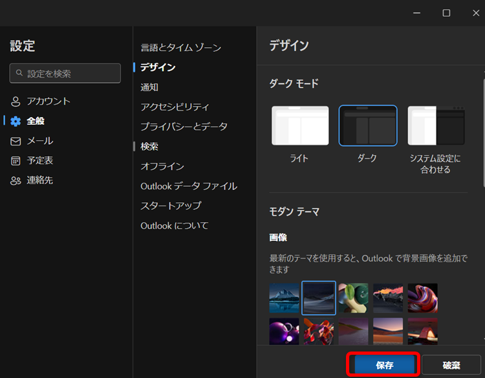This screenshot has width=485, height=378.
Task: Open Outlook について page
Action: pyautogui.click(x=175, y=226)
